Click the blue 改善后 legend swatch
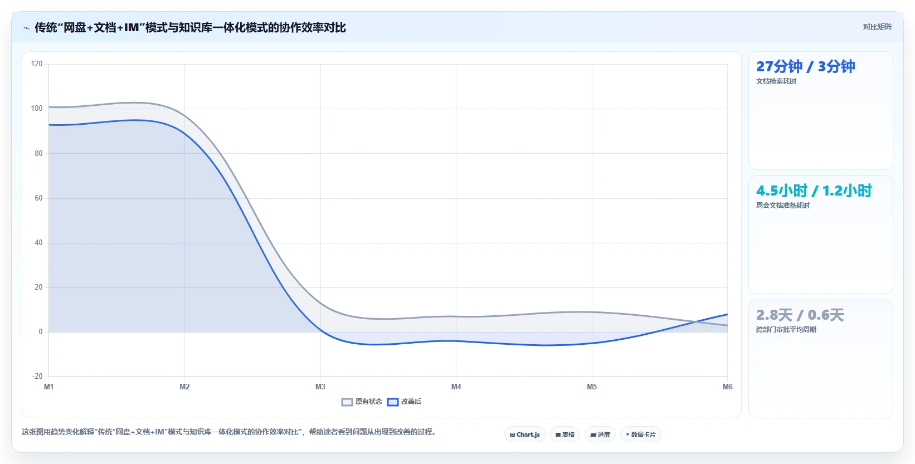915x464 pixels. coord(393,402)
